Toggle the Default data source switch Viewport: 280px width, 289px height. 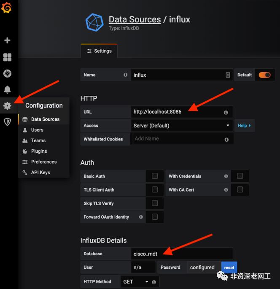tap(264, 75)
